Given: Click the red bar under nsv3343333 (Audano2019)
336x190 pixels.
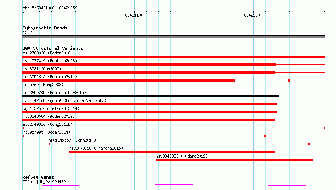Looking at the screenshot, I should pyautogui.click(x=235, y=160).
